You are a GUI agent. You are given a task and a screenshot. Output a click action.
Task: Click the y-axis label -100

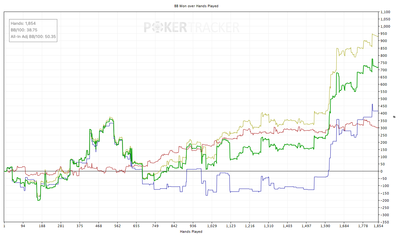(x=384, y=186)
